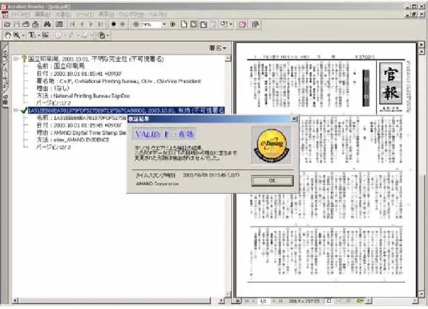Click the Open file folder icon

point(7,24)
